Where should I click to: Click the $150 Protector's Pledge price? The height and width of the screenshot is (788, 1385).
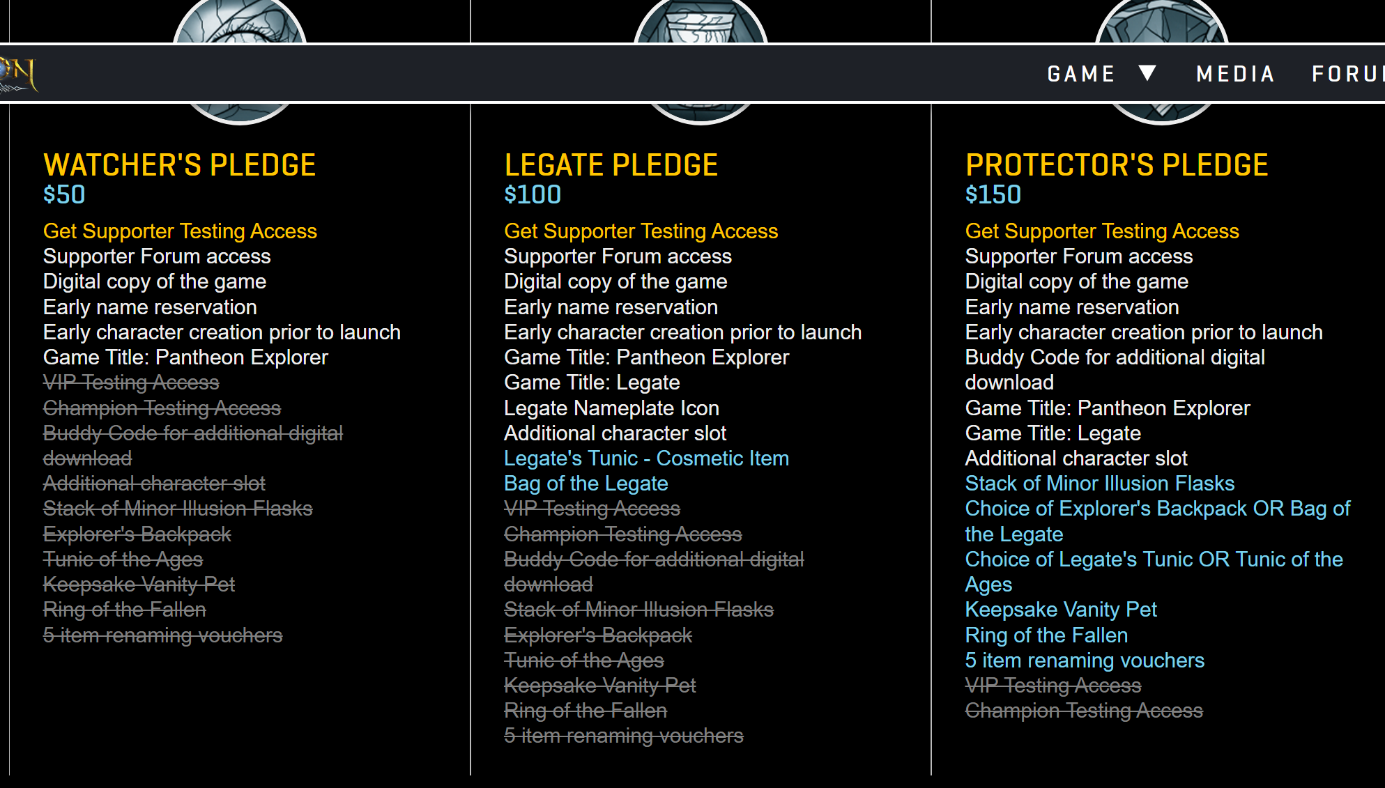993,194
